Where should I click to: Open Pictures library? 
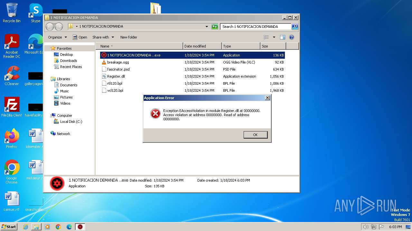66,97
